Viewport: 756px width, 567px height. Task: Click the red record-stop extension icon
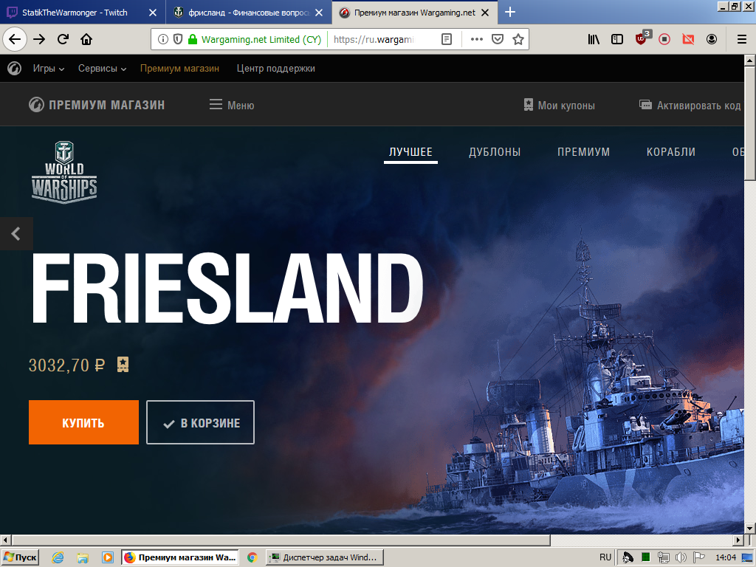pyautogui.click(x=664, y=39)
